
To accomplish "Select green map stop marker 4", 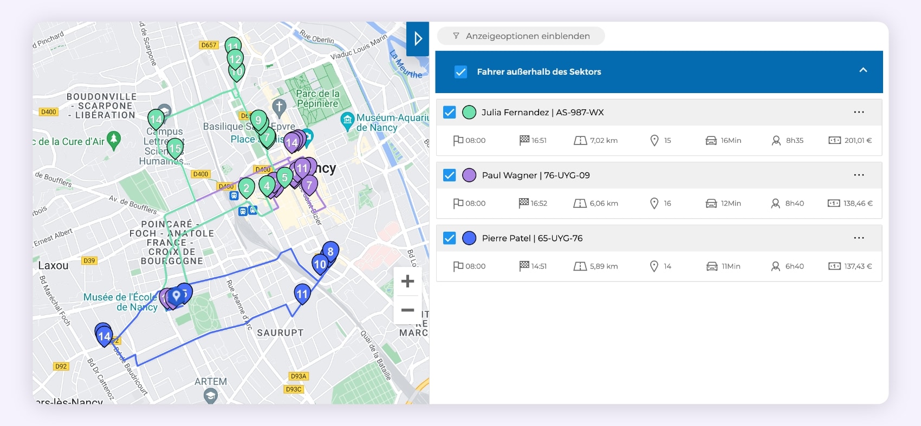I will click(267, 186).
